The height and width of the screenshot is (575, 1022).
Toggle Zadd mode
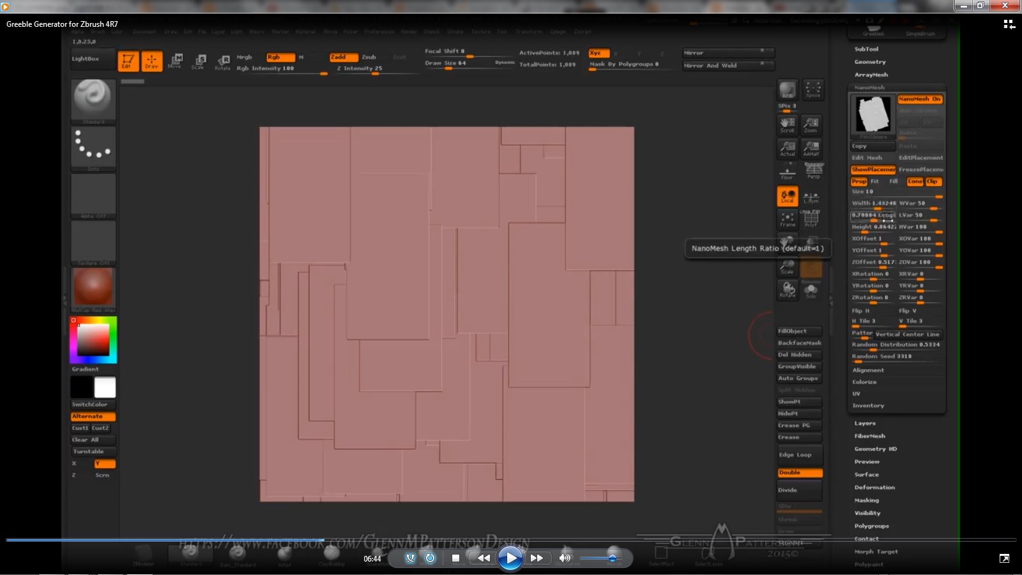[343, 57]
